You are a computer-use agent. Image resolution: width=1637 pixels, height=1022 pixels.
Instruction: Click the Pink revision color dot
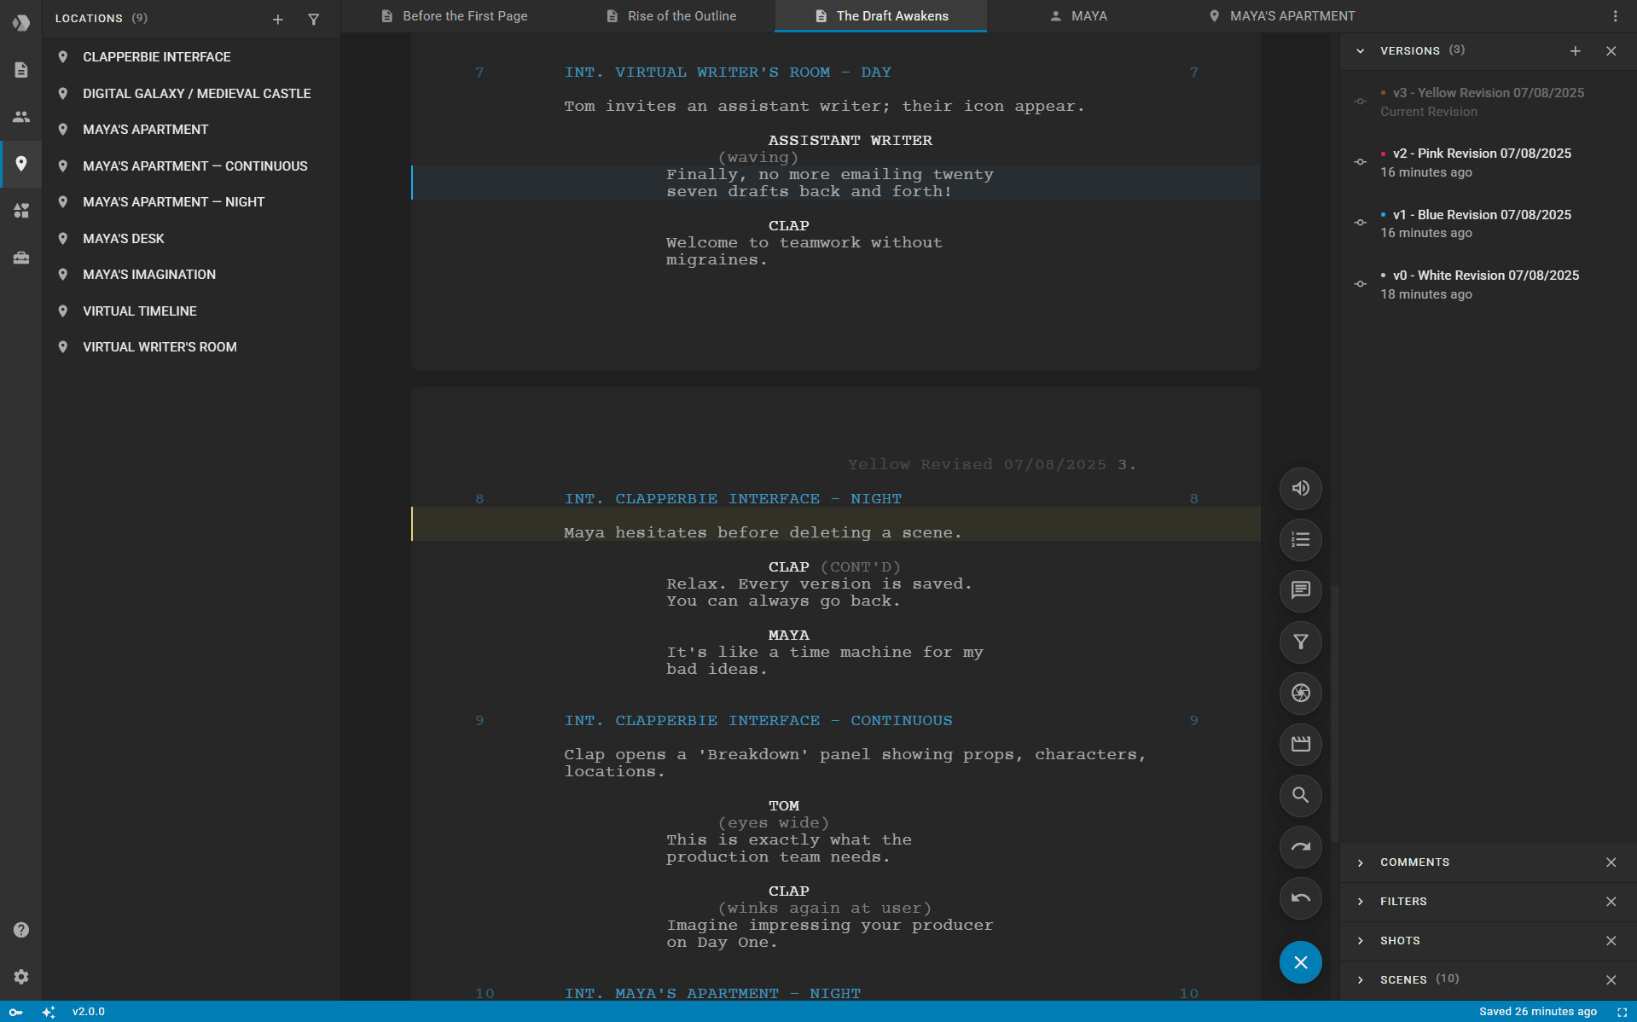pyautogui.click(x=1383, y=154)
